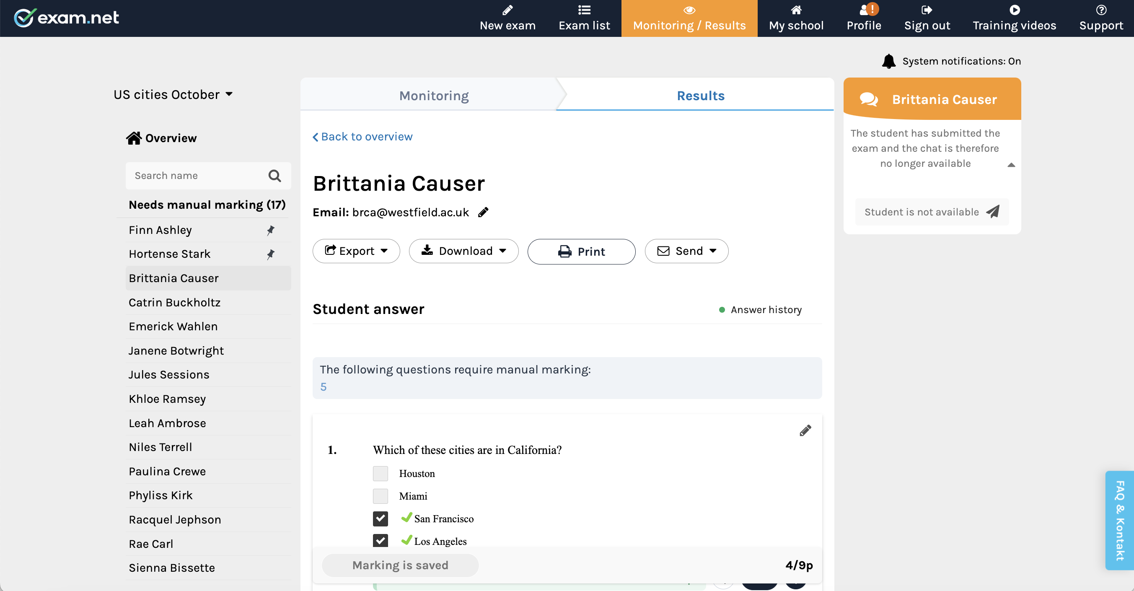
Task: Unpin Hortense Stark using the pin icon
Action: coord(270,254)
